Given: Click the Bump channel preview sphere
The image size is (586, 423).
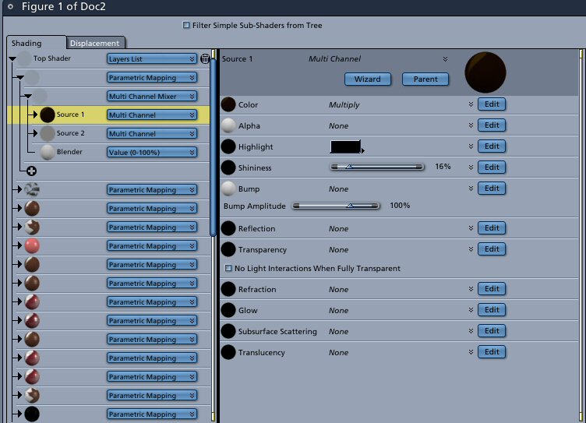Looking at the screenshot, I should 228,189.
